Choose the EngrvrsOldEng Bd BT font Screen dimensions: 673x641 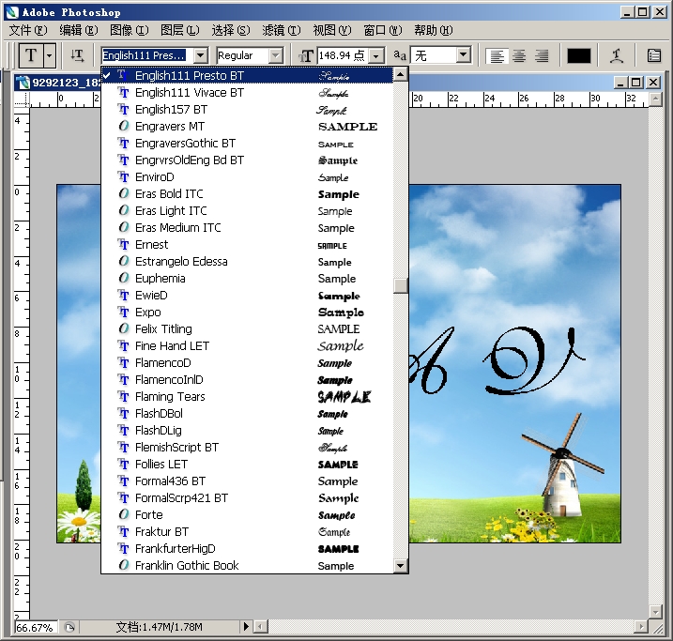pyautogui.click(x=247, y=160)
